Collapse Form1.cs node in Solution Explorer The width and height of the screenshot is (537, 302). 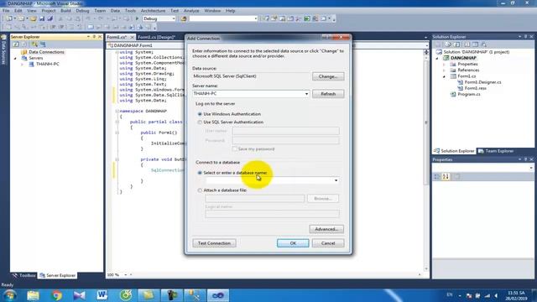444,76
